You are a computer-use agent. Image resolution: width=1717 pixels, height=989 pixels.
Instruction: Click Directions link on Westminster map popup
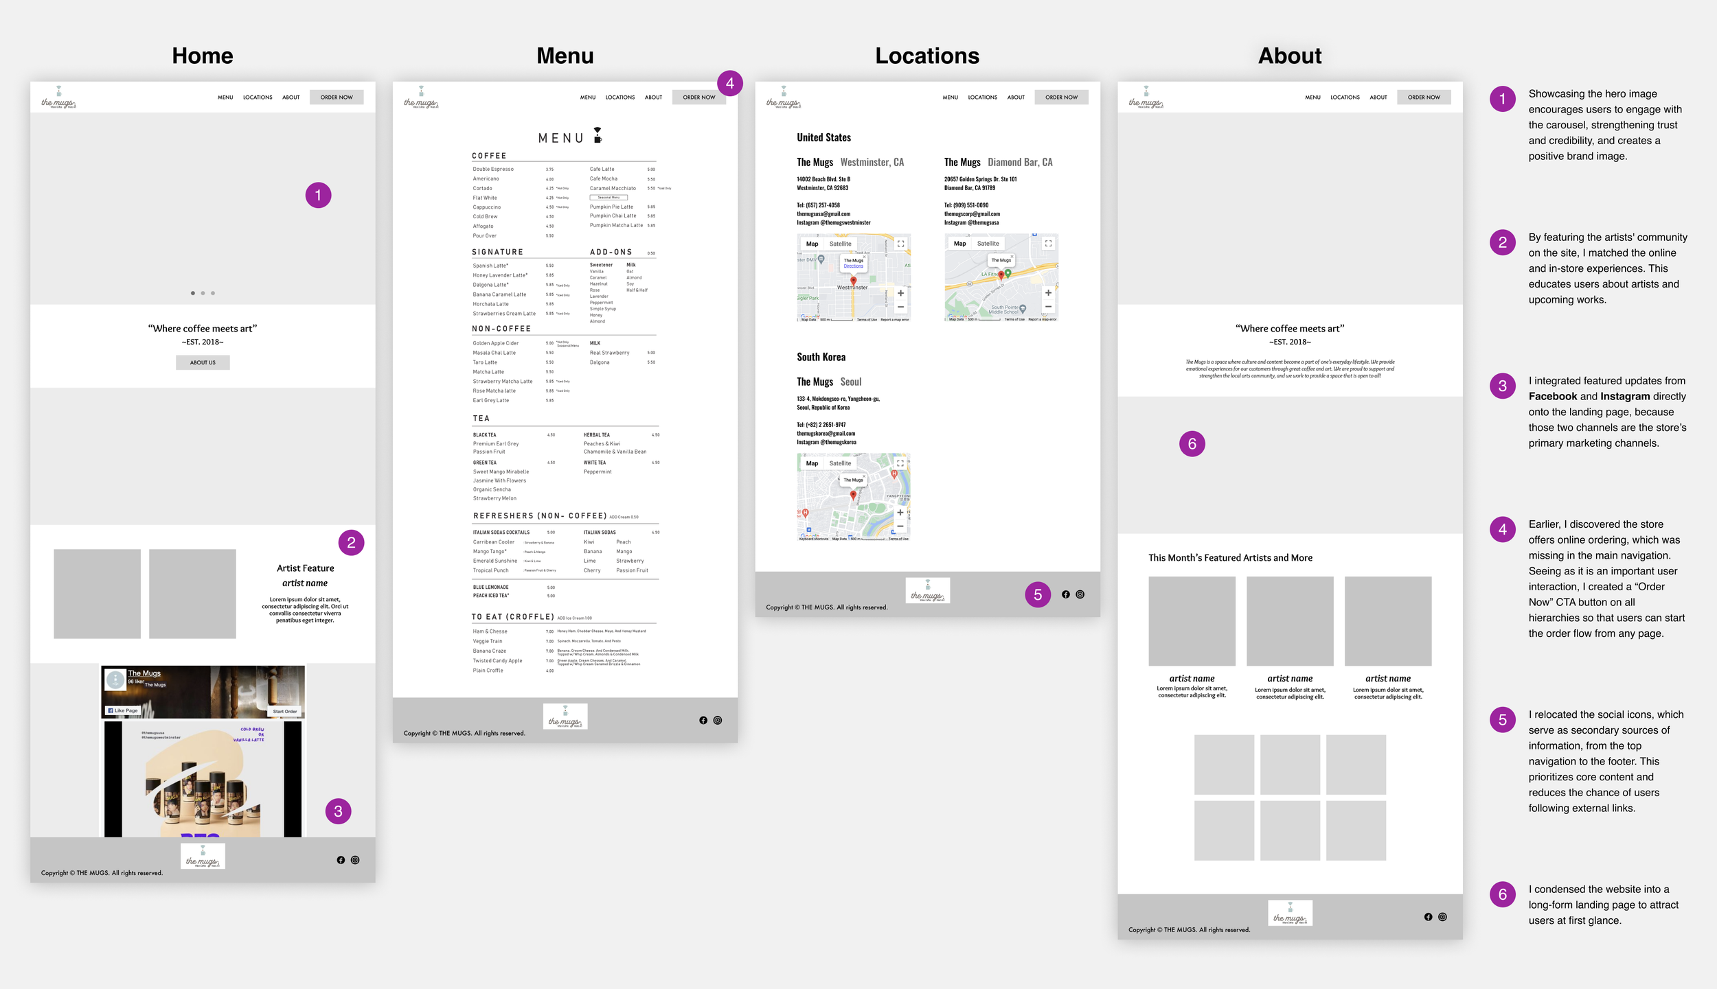point(854,266)
